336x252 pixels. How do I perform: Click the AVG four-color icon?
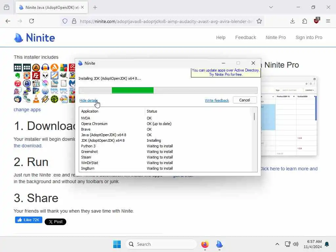pyautogui.click(x=64, y=68)
